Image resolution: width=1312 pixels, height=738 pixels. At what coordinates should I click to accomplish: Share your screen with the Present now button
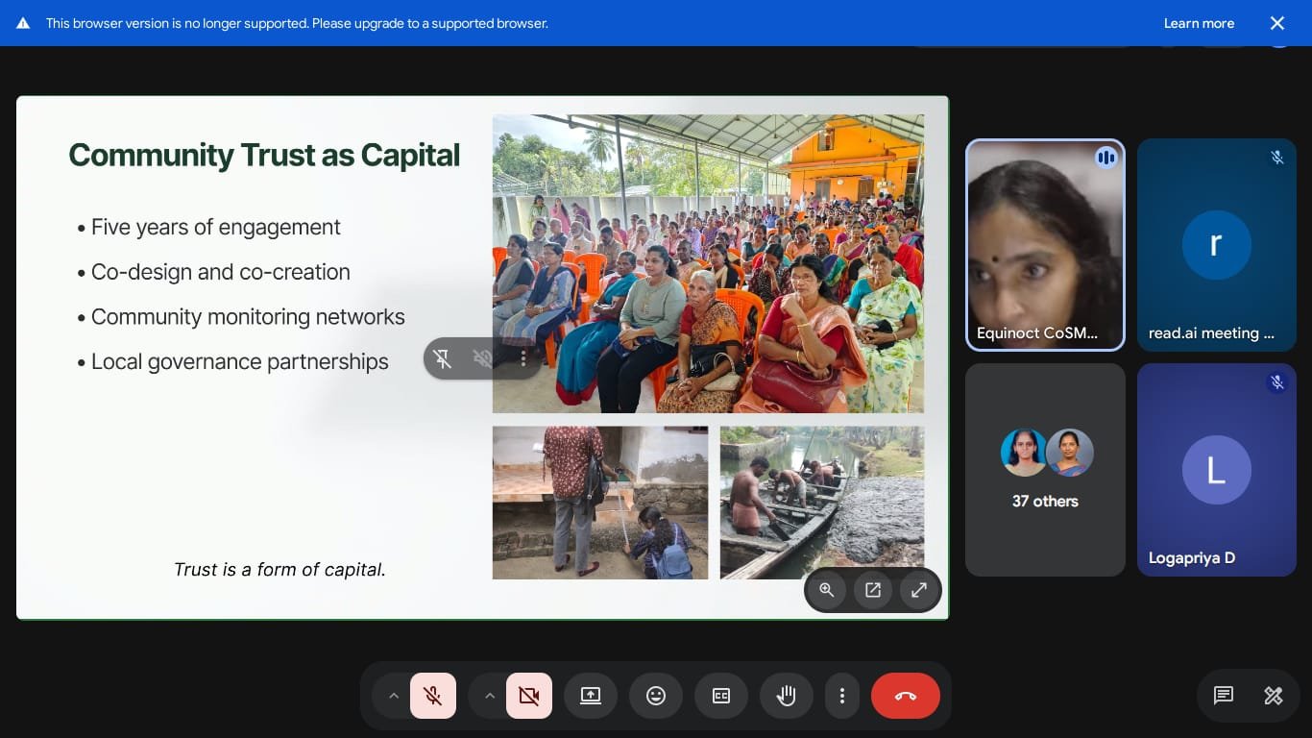(591, 696)
